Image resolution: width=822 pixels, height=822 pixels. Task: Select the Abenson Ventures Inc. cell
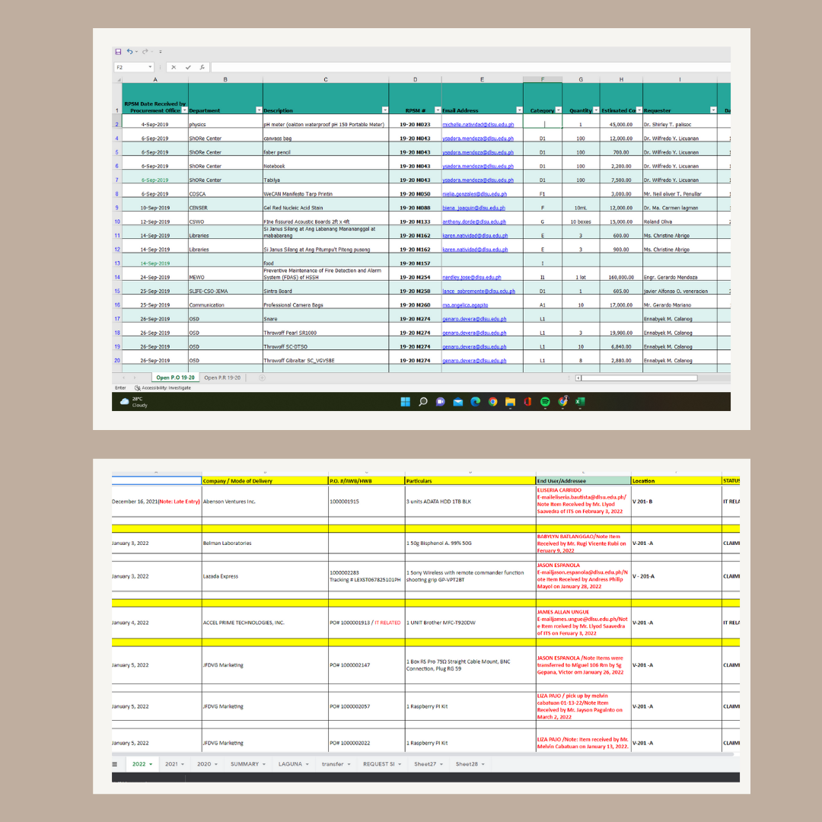click(x=265, y=501)
